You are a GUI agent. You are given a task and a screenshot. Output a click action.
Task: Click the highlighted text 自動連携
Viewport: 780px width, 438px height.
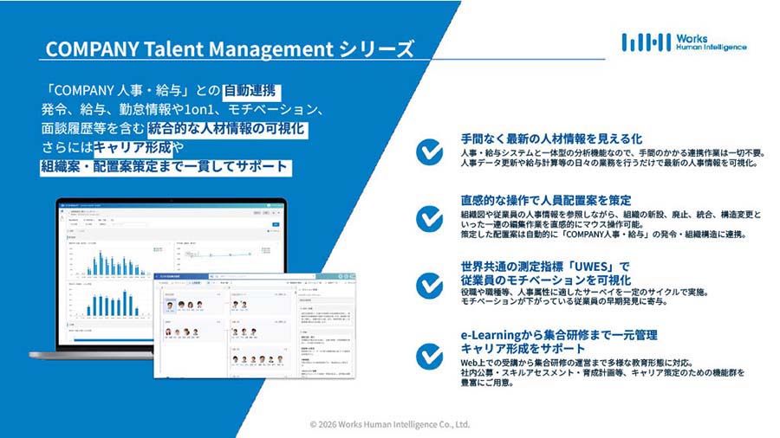pos(250,90)
